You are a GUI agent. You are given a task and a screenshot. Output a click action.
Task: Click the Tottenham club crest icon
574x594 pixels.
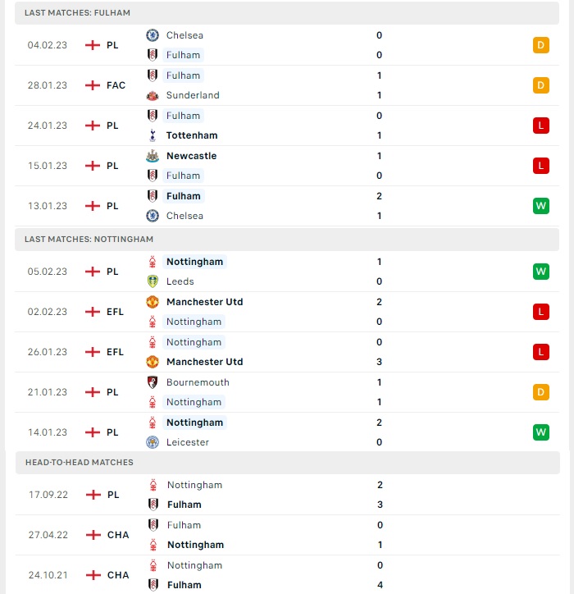pos(153,135)
